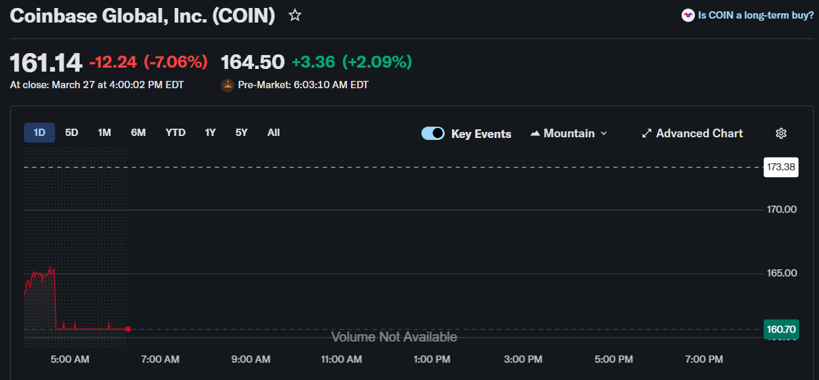Switch to the 1M time range

pos(104,133)
